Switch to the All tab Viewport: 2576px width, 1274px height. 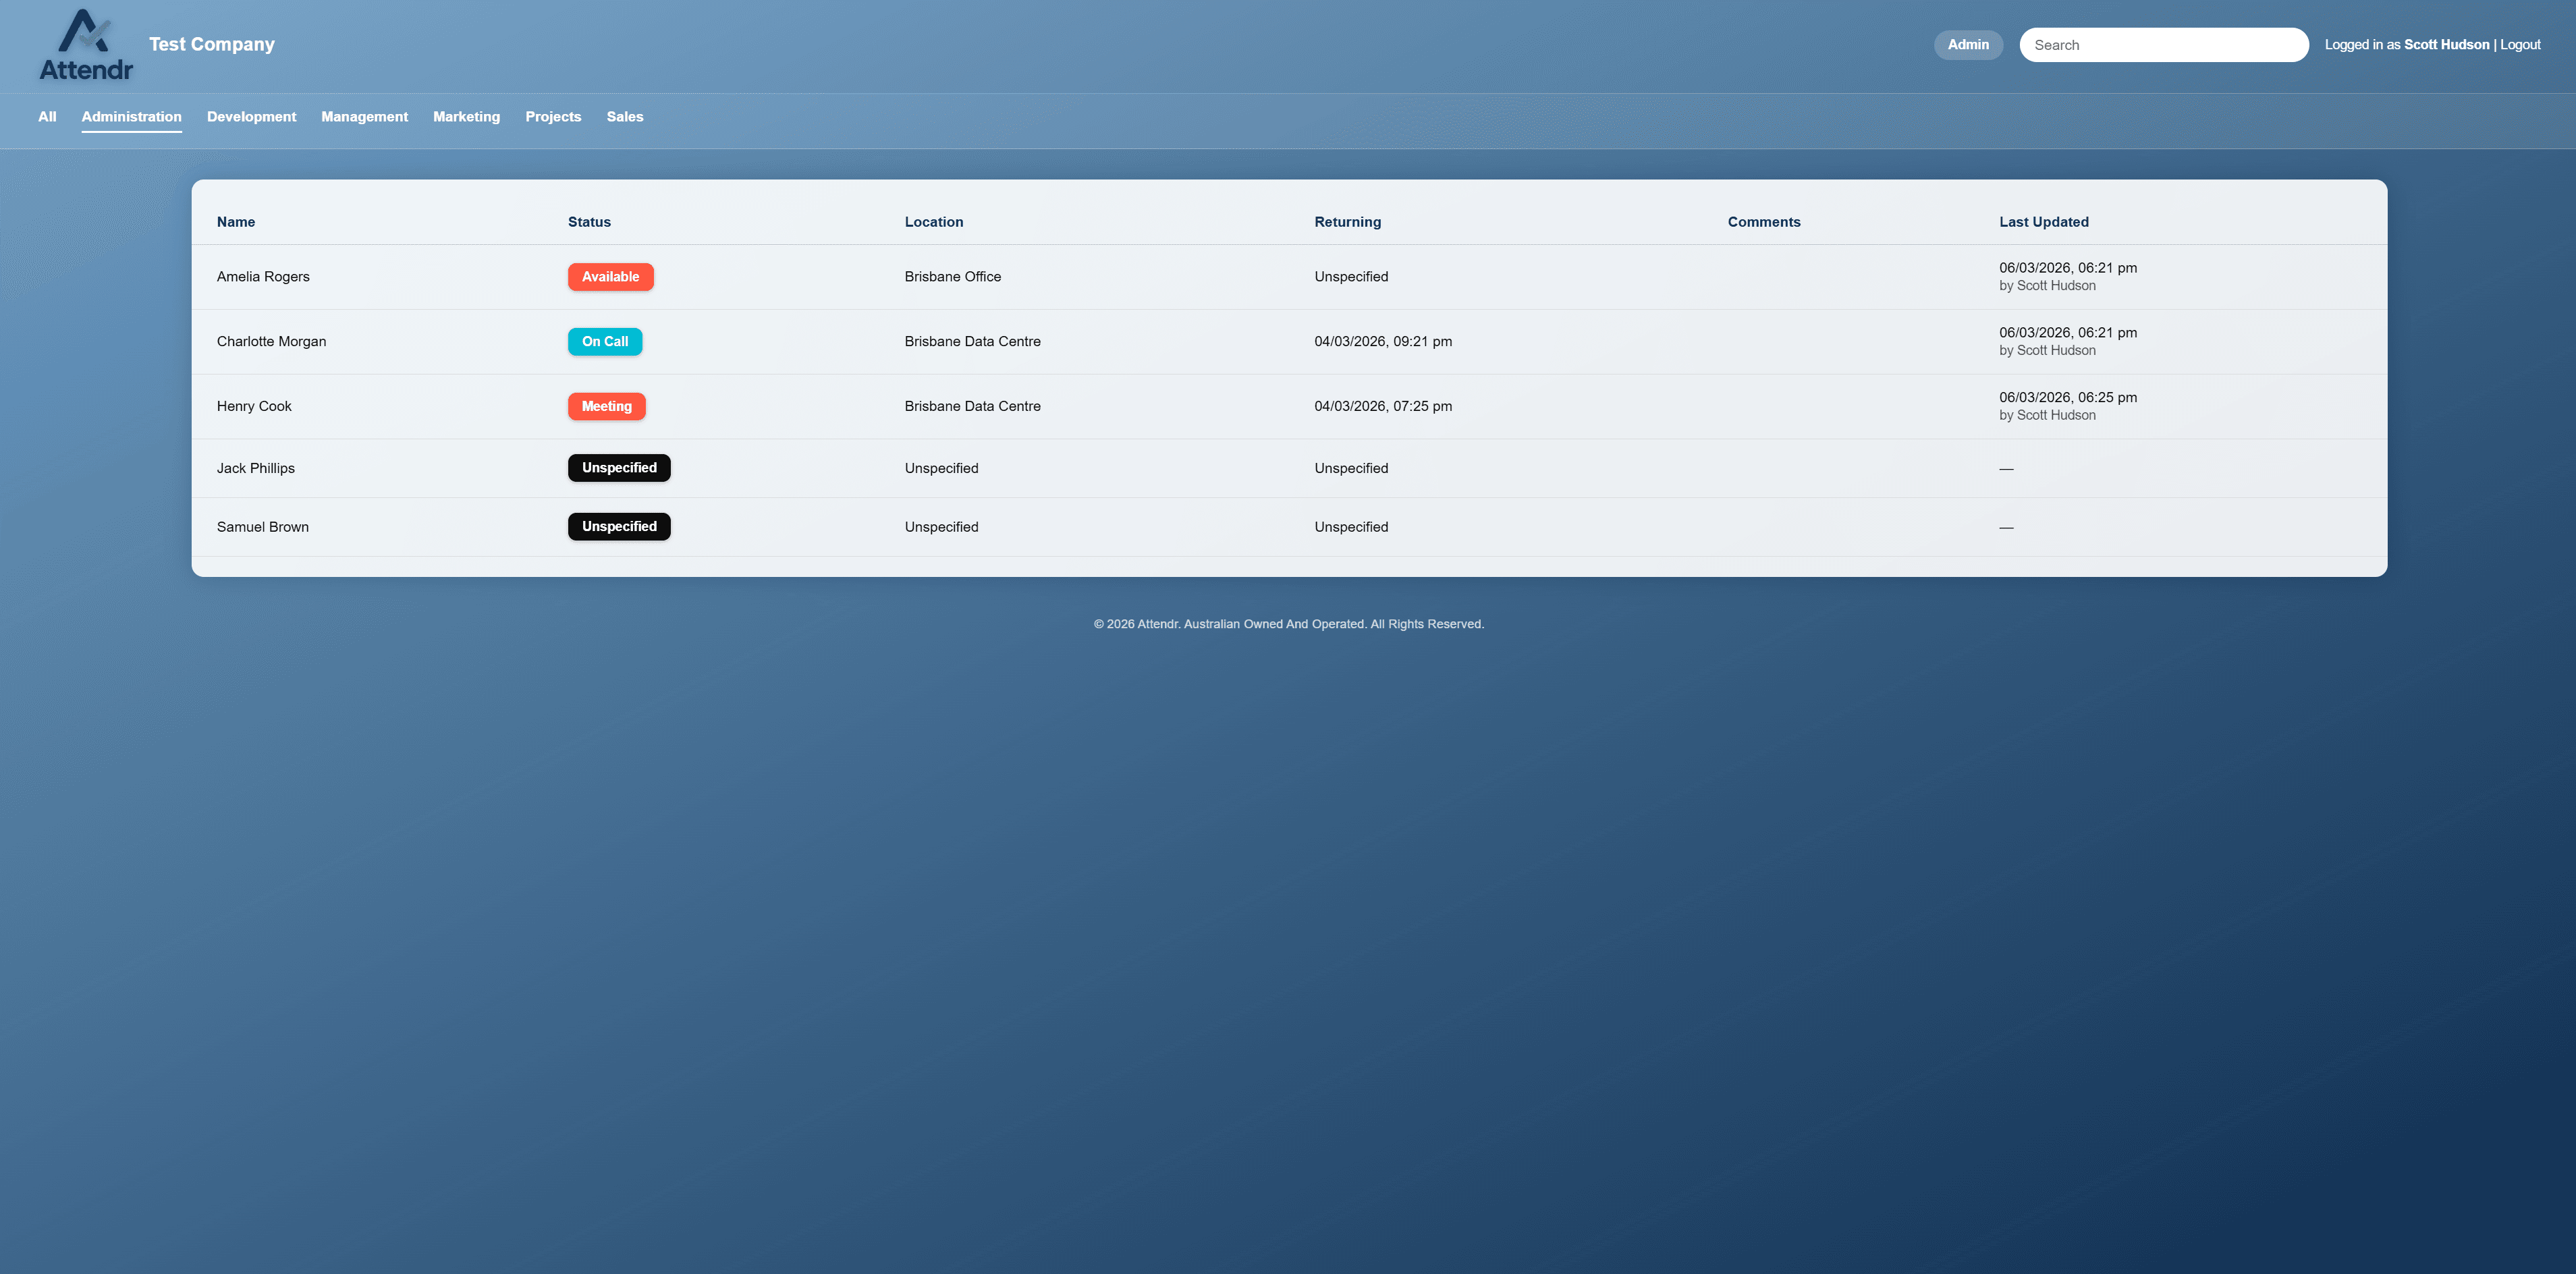(x=46, y=117)
